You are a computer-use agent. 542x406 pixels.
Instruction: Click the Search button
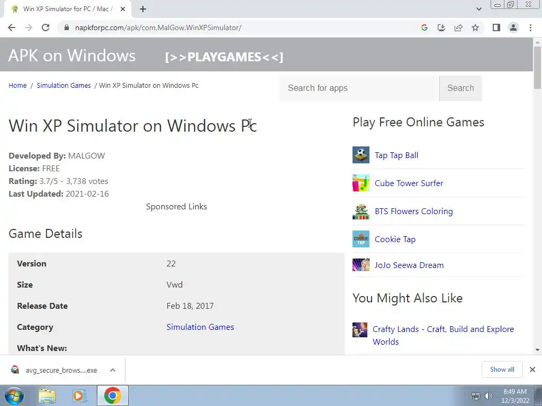(461, 88)
